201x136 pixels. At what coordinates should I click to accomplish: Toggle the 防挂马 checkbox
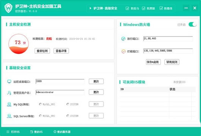[127, 8]
